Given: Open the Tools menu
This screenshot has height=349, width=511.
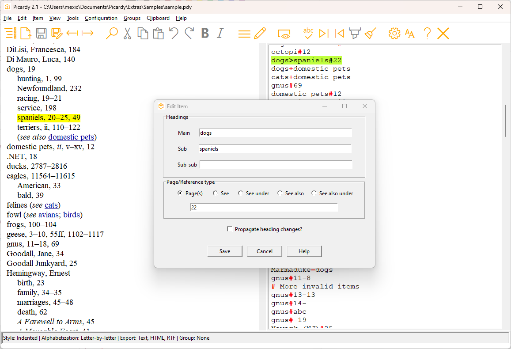Looking at the screenshot, I should 73,18.
